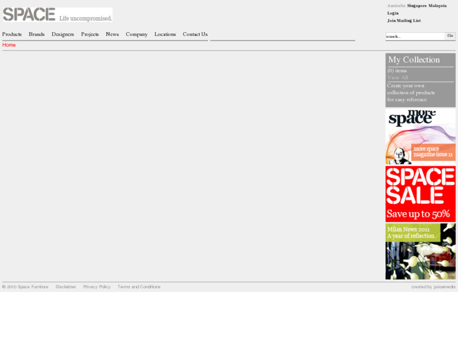Screen dimensions: 458x343
Task: Open the Disclaimer footer link
Action: (66, 287)
